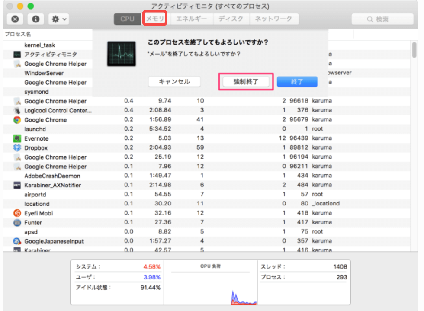This screenshot has height=311, width=424.
Task: Confirm with the blue 終了 button
Action: (297, 82)
